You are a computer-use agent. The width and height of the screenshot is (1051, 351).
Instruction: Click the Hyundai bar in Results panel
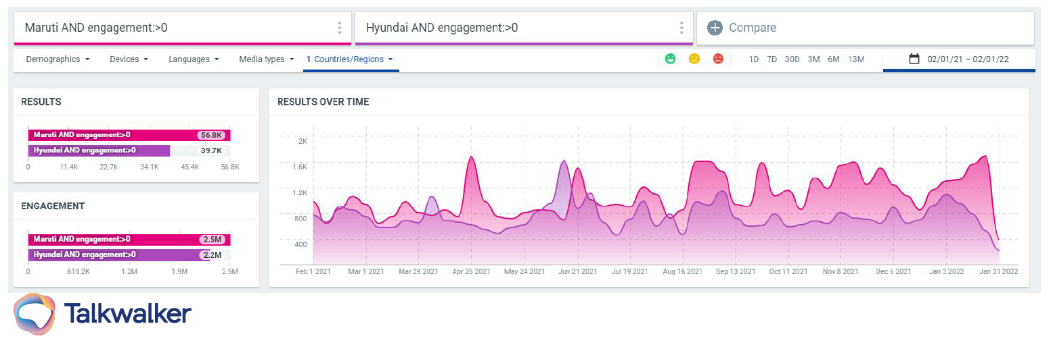(99, 151)
